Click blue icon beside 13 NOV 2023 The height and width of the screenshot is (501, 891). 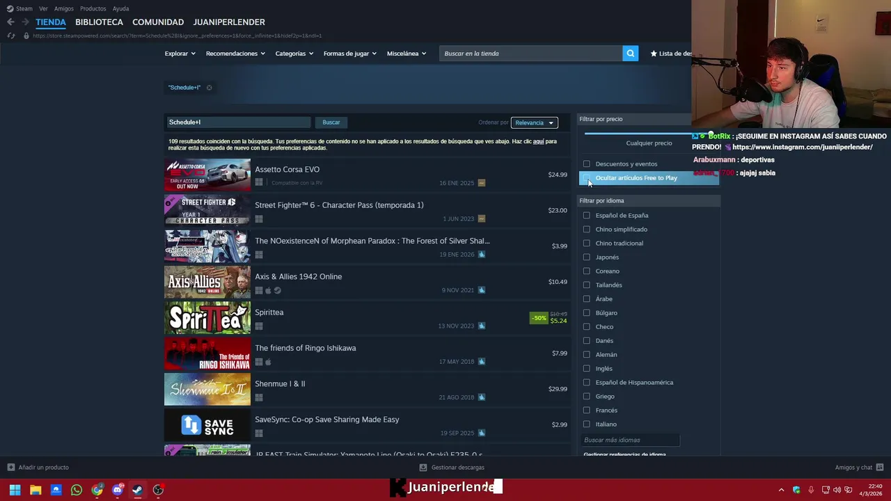[x=482, y=326]
